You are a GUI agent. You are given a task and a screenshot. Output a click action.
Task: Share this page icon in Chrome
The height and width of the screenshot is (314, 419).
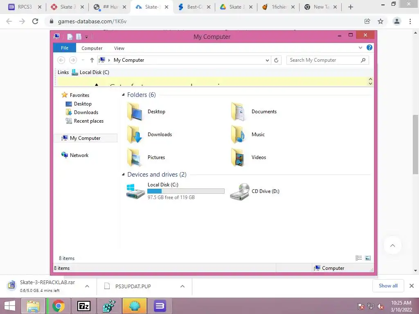click(x=367, y=21)
